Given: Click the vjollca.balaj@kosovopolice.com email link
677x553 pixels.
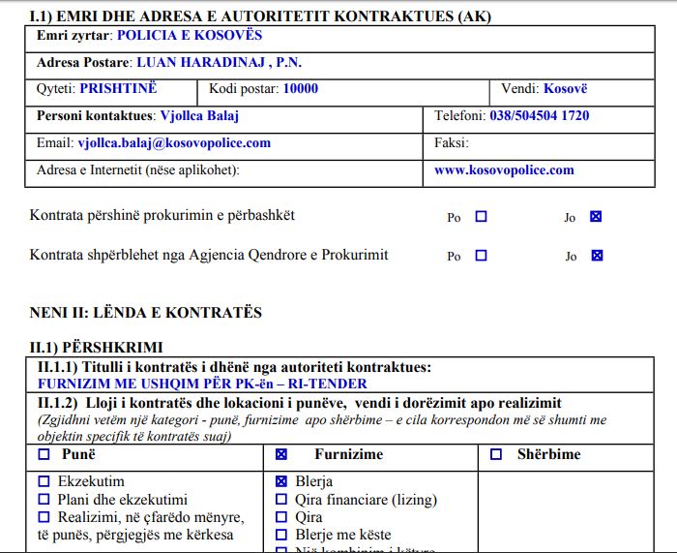Looking at the screenshot, I should [174, 143].
